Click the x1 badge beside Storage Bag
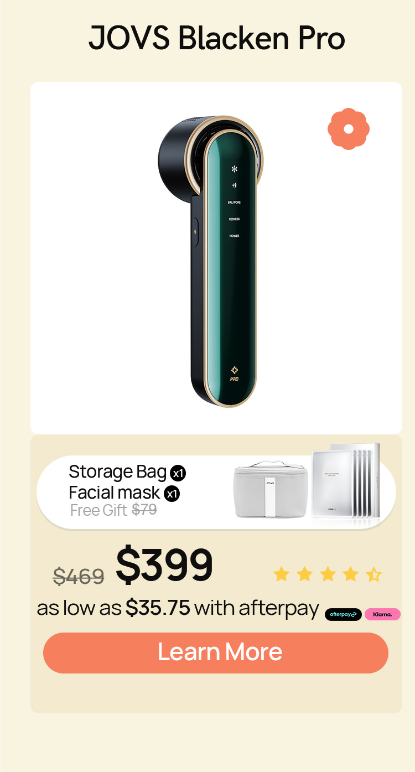 178,473
